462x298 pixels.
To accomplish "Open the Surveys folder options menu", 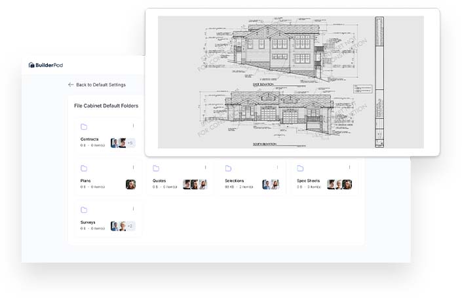I will pos(133,210).
